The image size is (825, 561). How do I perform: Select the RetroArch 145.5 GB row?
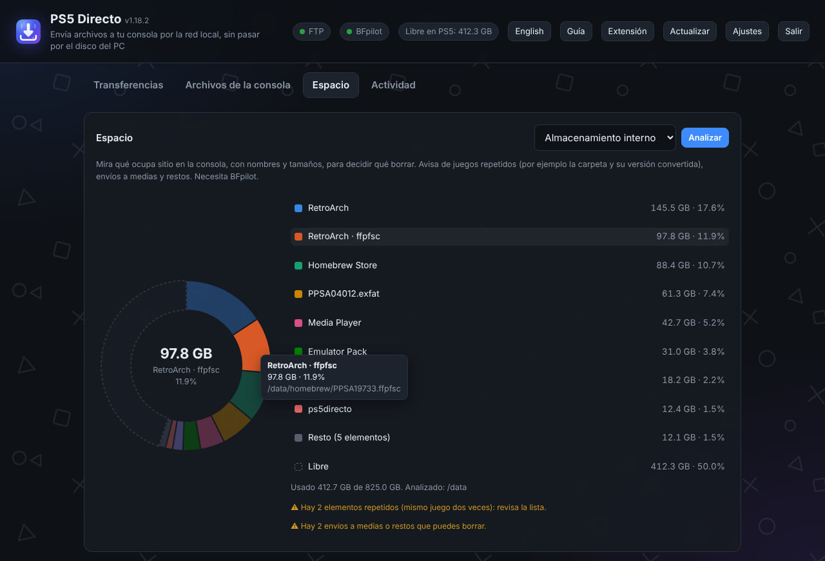tap(510, 208)
